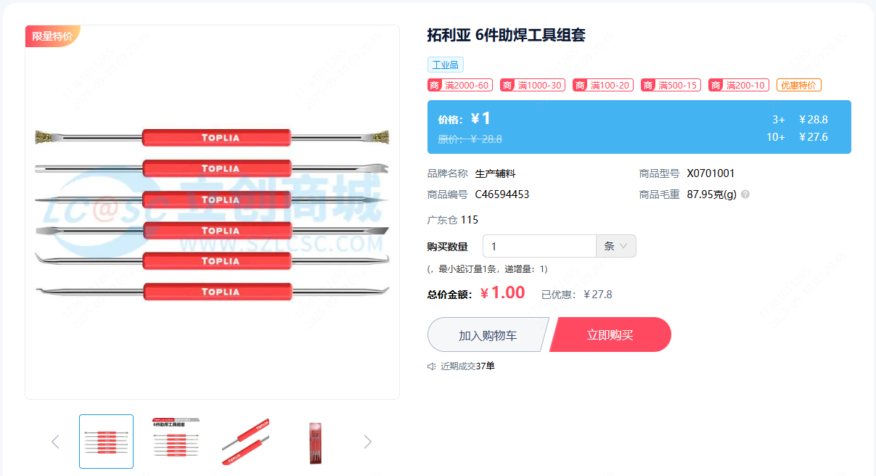
Task: Select the first tool set thumbnail
Action: [x=106, y=441]
